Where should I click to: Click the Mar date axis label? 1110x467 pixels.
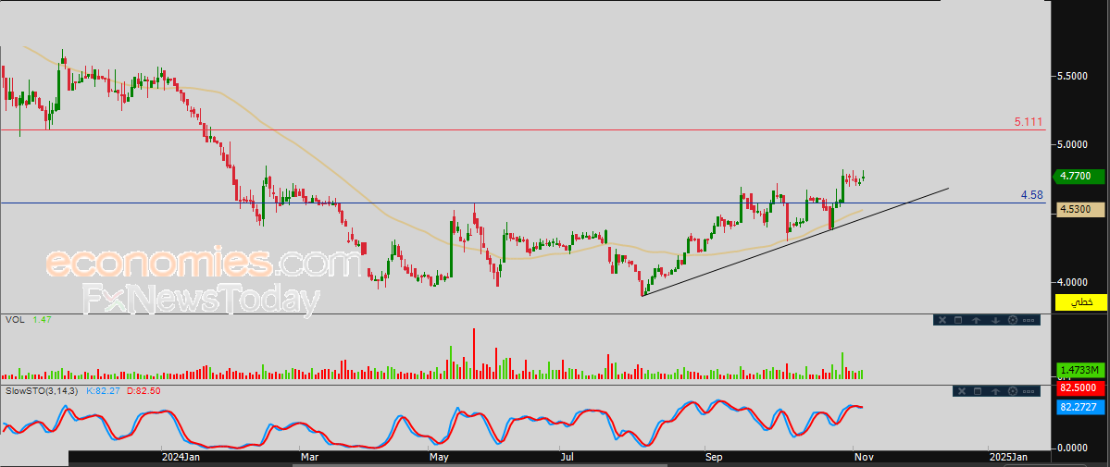coord(309,457)
